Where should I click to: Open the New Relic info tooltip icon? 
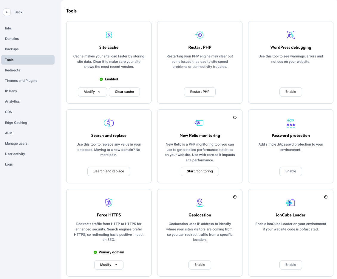point(235,117)
